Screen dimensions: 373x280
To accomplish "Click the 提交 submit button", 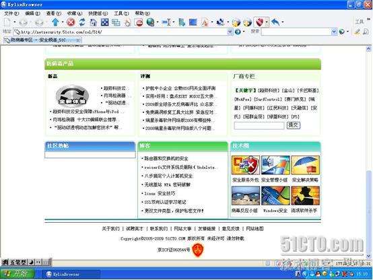I will point(294,125).
